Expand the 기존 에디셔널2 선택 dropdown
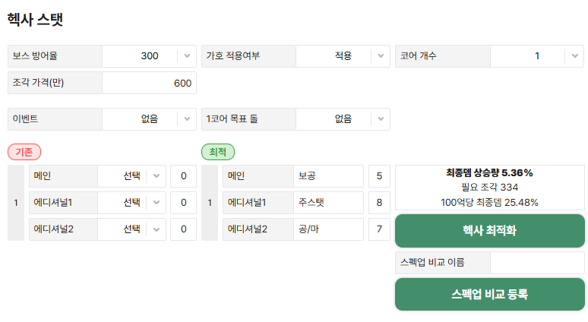This screenshot has height=322, width=588. click(x=131, y=229)
